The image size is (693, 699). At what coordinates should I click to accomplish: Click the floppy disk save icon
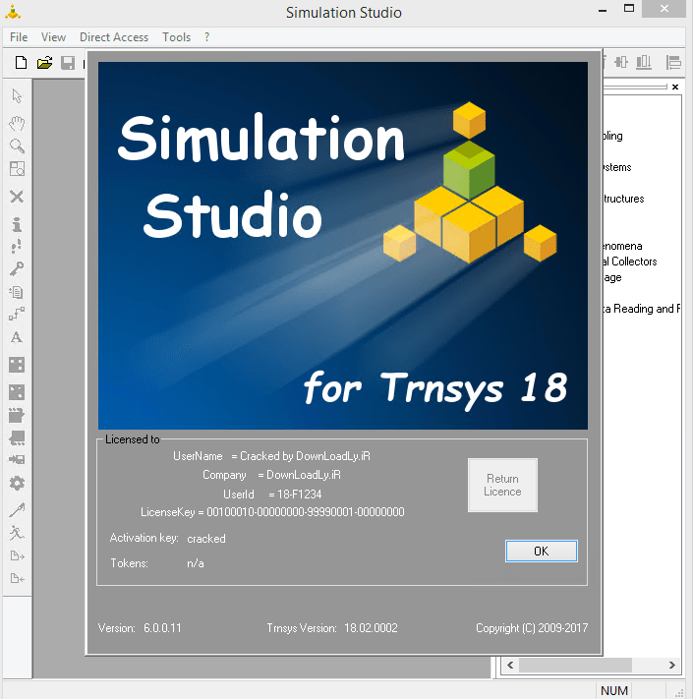pos(68,63)
